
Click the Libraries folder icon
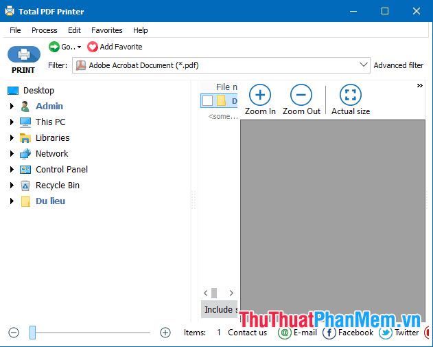click(25, 137)
